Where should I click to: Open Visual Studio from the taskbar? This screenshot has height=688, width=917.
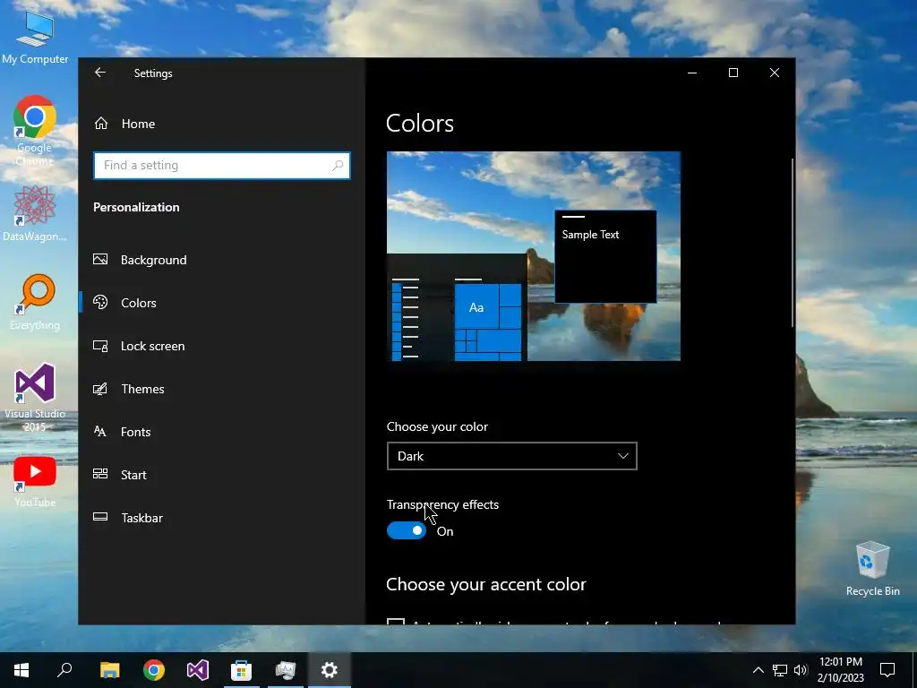click(x=198, y=670)
